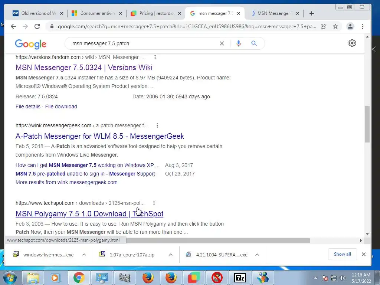Click 'Show all' downloads button
The width and height of the screenshot is (380, 285).
(342, 254)
